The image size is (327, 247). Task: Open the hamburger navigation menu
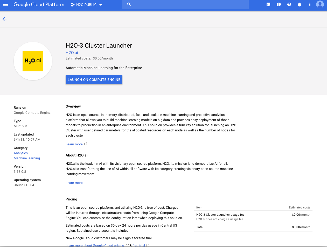(5, 5)
